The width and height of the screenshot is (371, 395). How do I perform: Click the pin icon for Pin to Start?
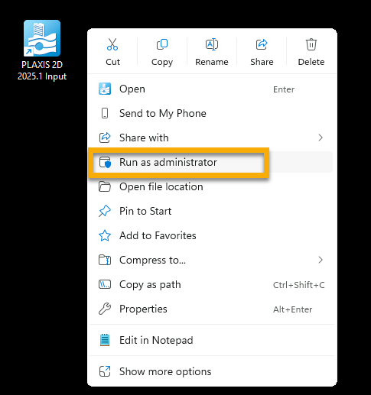click(105, 211)
